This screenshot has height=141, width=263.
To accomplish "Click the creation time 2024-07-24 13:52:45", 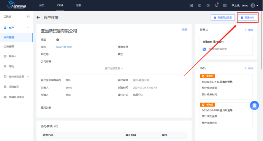I will click(145, 88).
